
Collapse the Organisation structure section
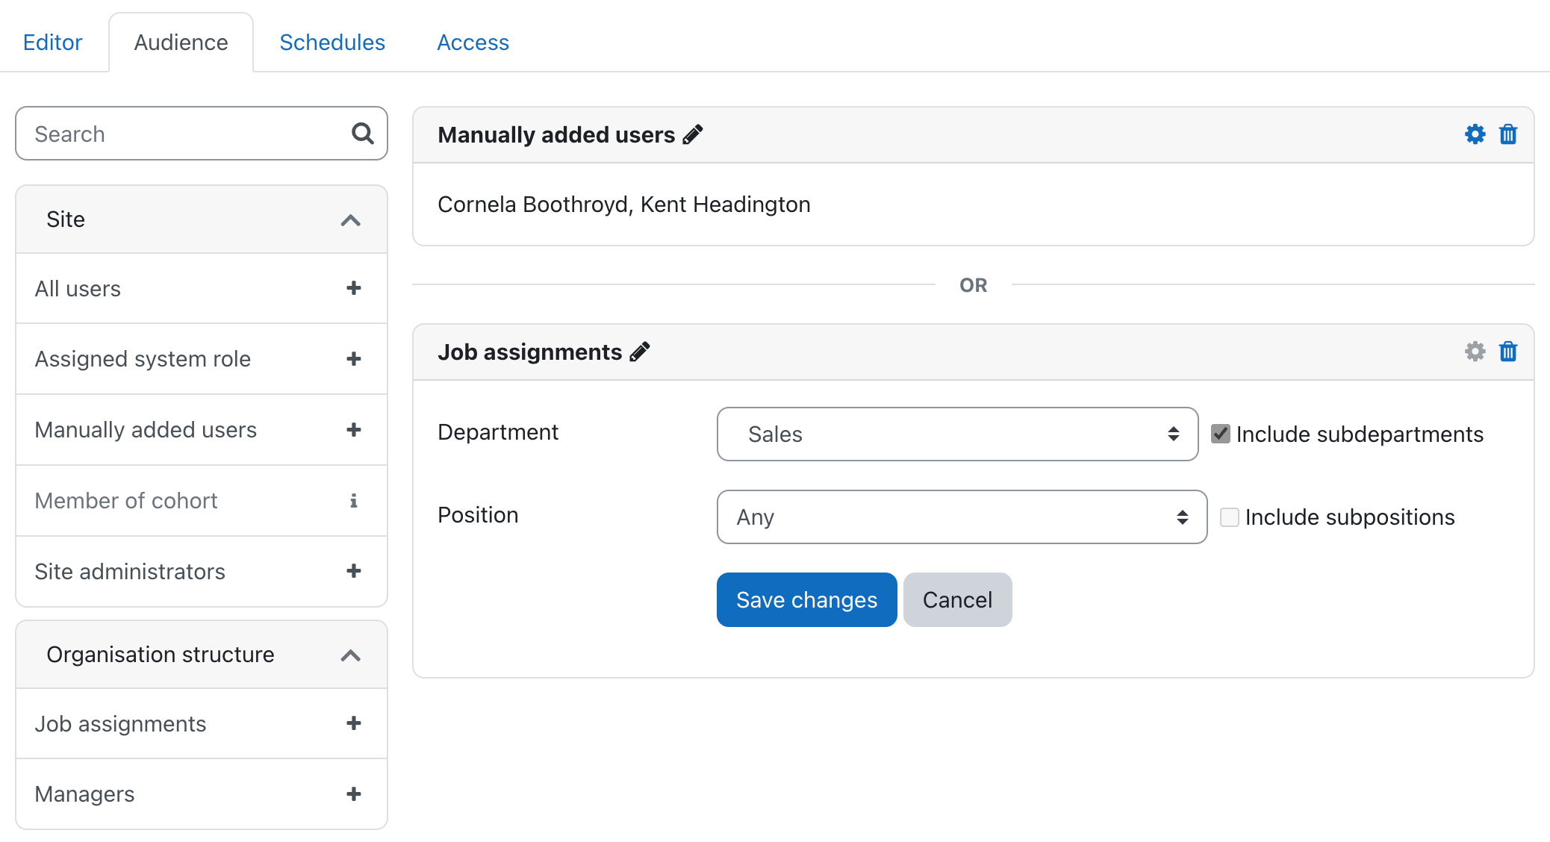click(350, 655)
